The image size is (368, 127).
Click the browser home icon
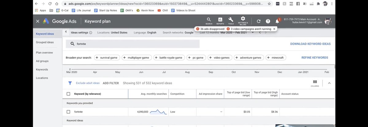tap(56, 4)
